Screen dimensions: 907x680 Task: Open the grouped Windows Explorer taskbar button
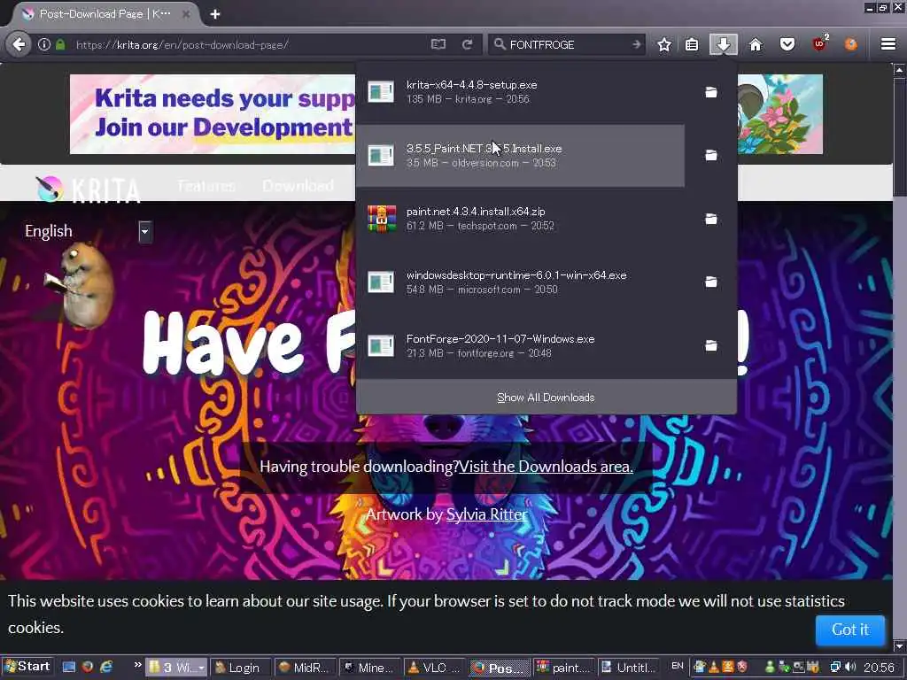pyautogui.click(x=176, y=668)
